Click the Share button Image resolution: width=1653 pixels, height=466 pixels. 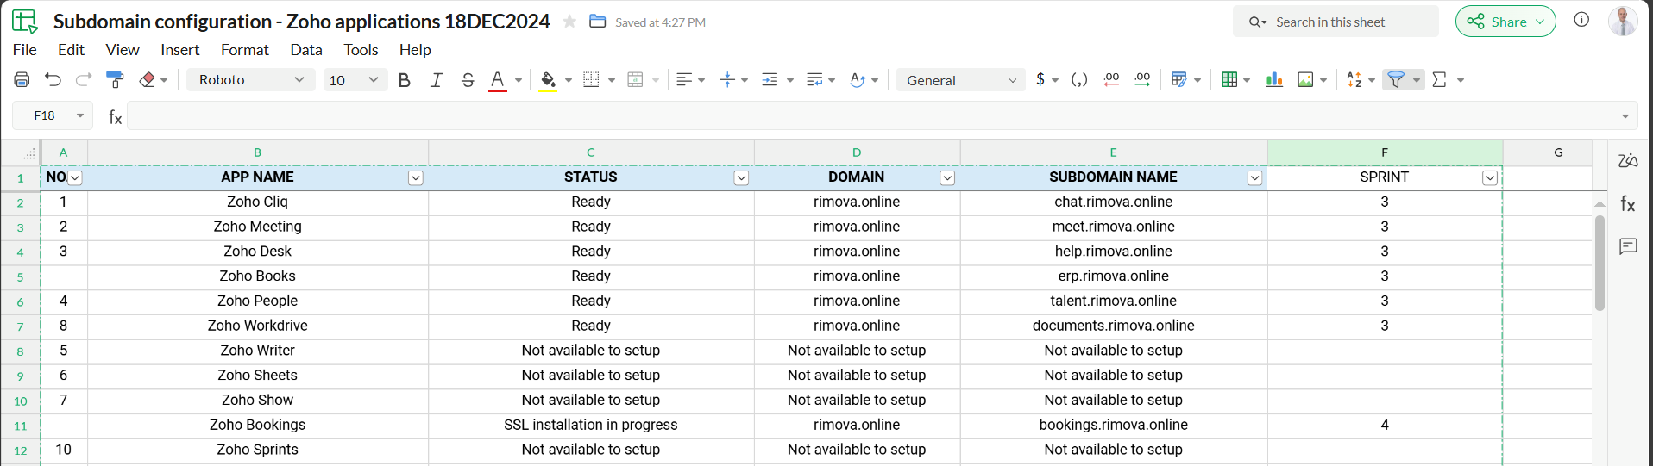tap(1505, 22)
